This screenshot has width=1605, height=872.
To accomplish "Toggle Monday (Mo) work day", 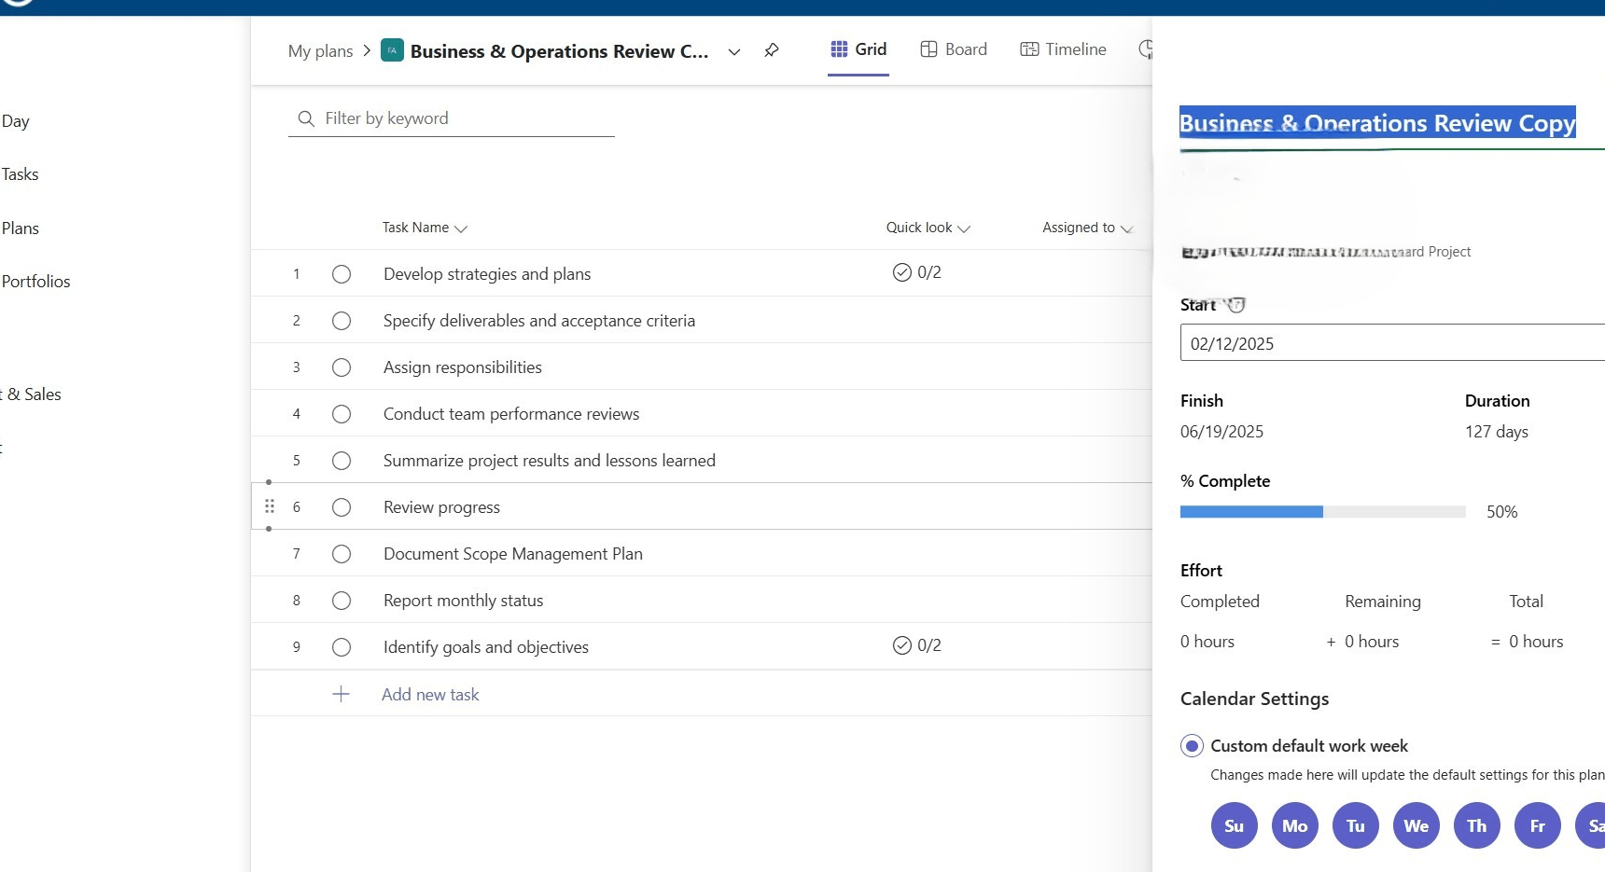I will tap(1294, 825).
